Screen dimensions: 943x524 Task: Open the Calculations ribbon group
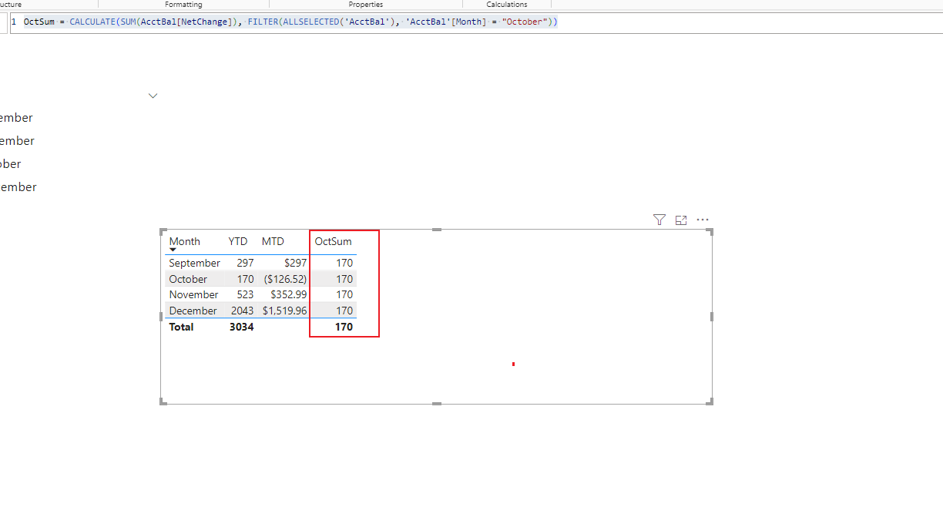(507, 5)
